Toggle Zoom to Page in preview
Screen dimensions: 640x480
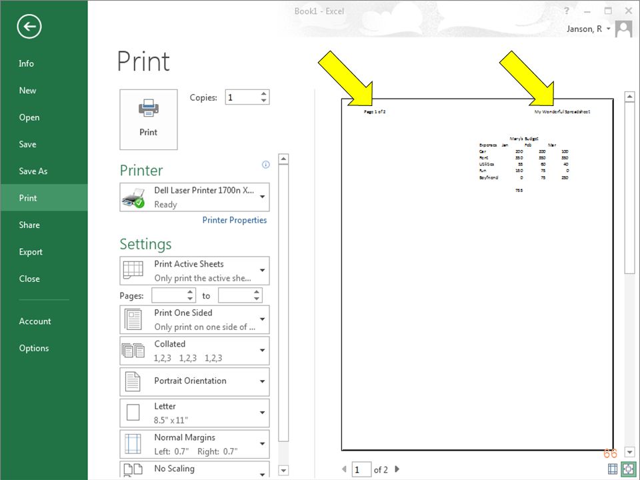tap(629, 469)
